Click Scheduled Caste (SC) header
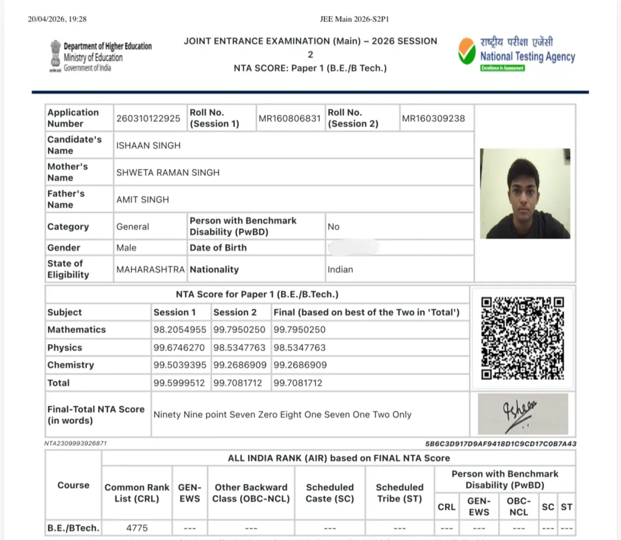621x540 pixels. [x=330, y=493]
